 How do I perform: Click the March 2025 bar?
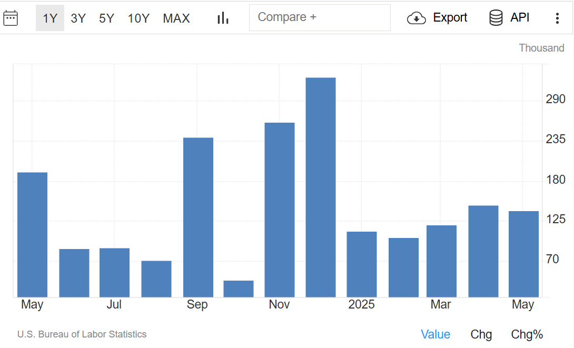441,261
